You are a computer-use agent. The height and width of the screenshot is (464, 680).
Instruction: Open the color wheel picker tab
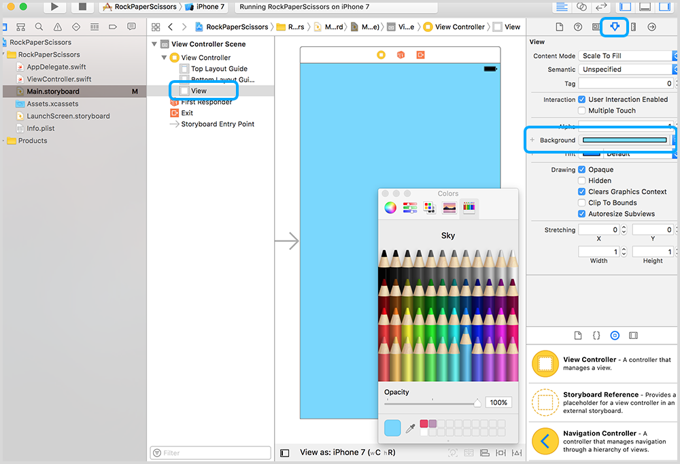click(x=390, y=209)
